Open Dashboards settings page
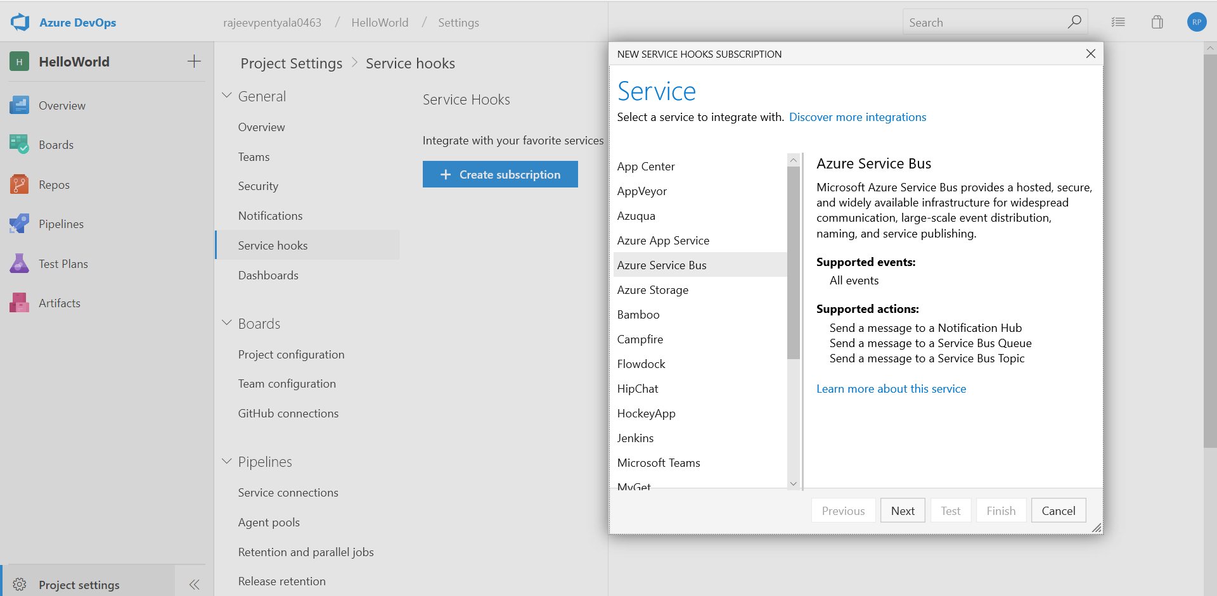 [268, 275]
